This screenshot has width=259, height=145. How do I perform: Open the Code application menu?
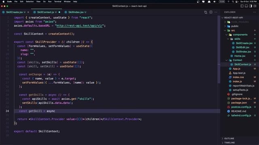coord(9,2)
